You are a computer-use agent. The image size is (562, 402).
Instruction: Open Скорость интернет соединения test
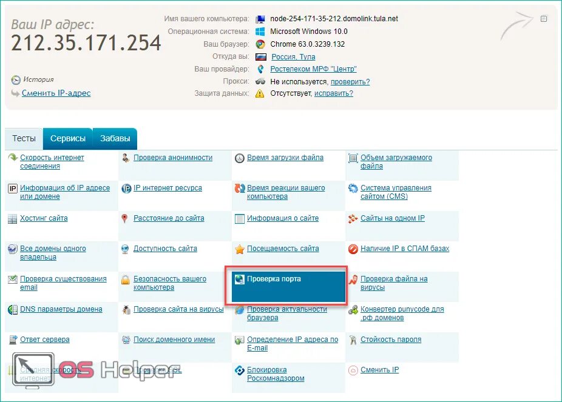pyautogui.click(x=52, y=162)
